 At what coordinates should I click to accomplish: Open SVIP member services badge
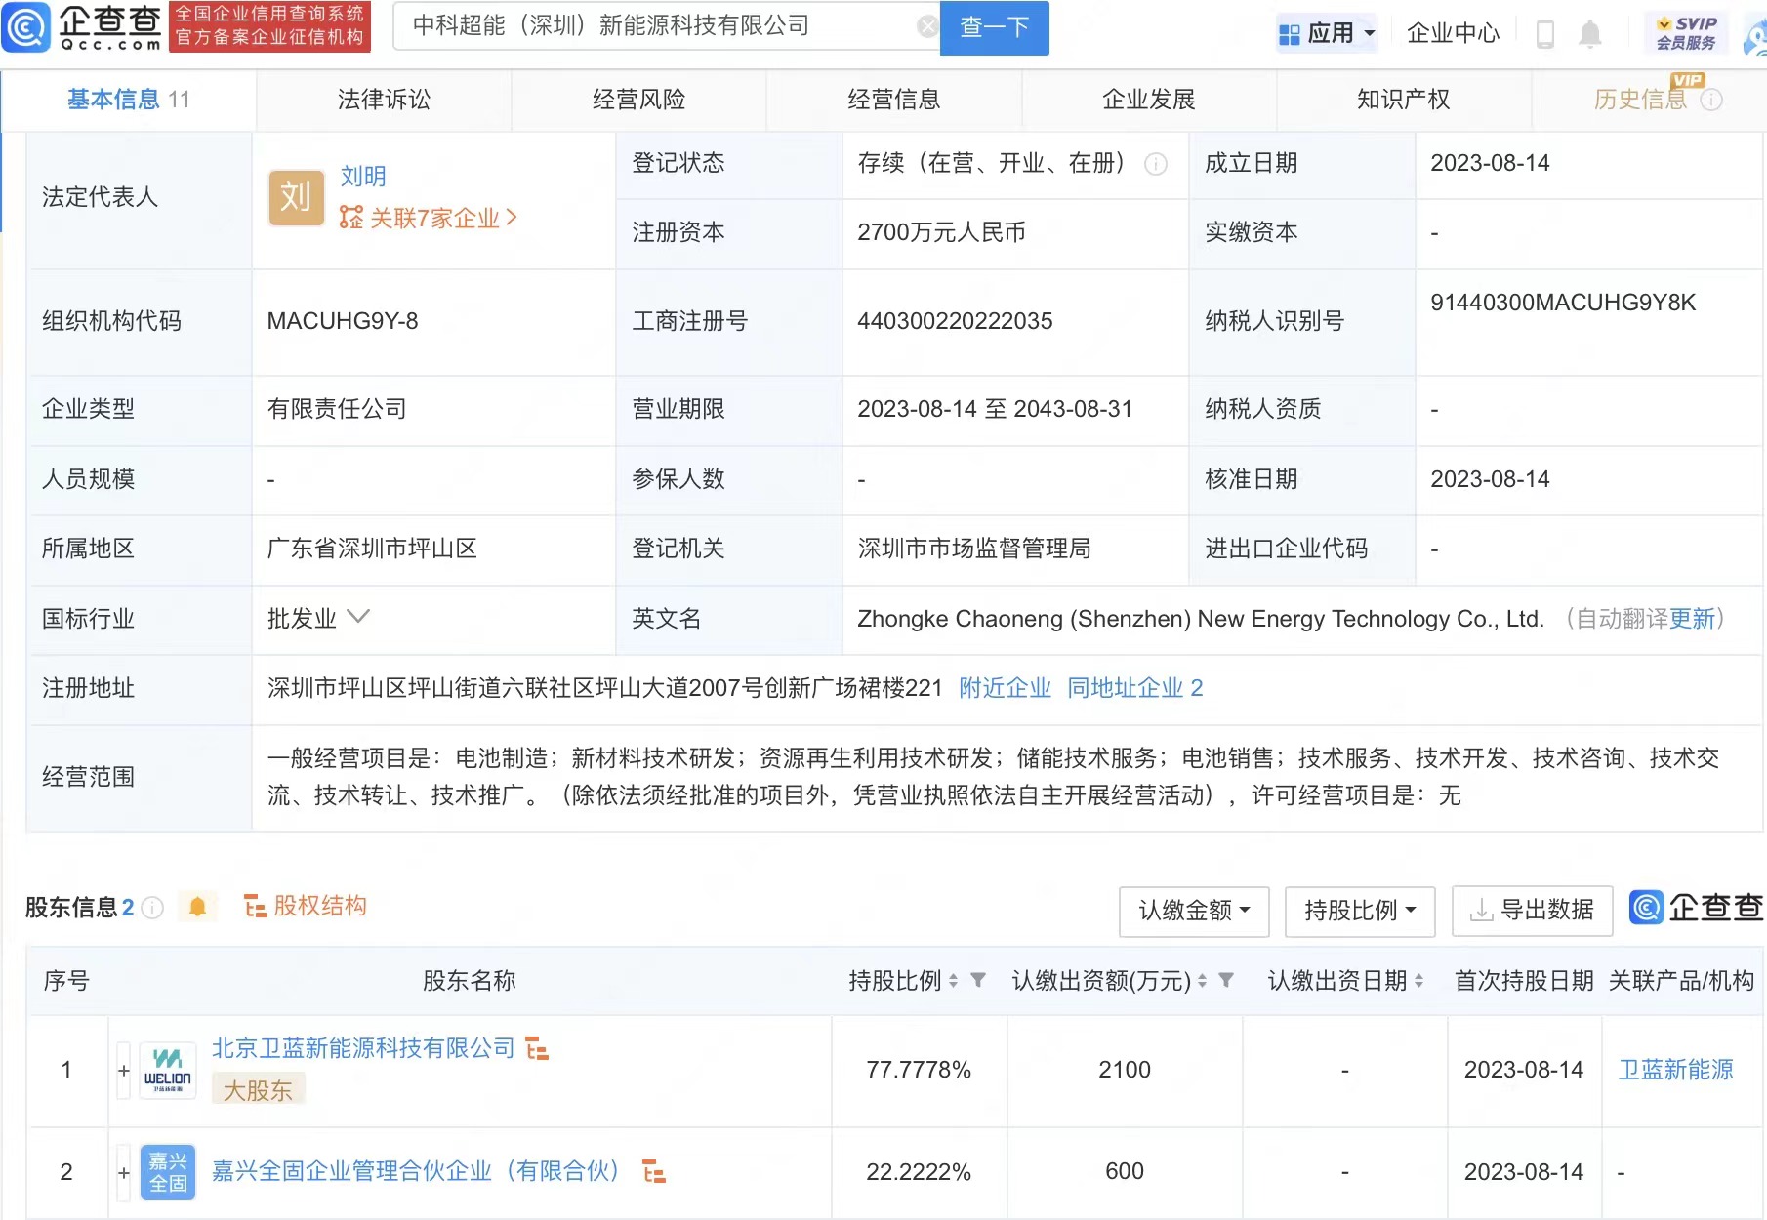[1686, 33]
